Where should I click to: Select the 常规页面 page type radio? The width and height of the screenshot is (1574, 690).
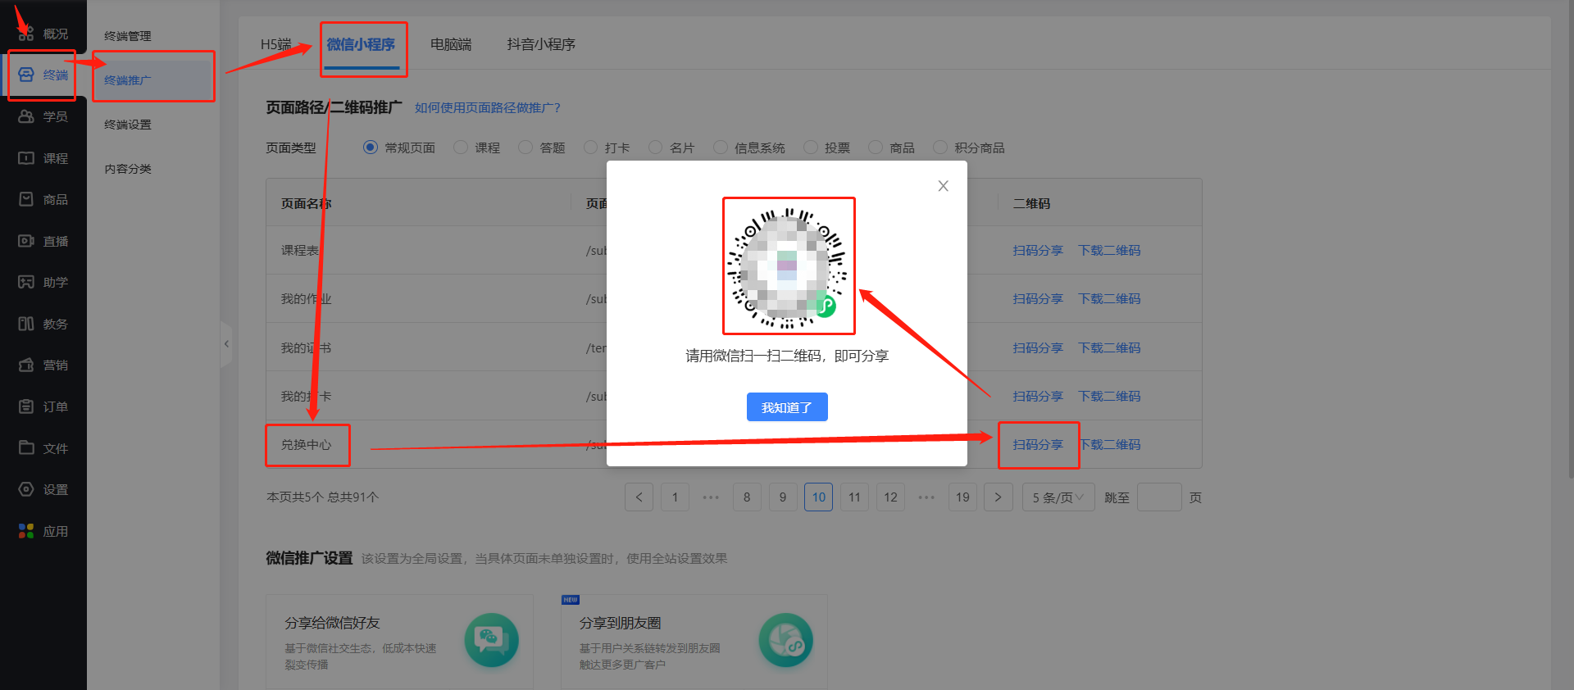(371, 148)
